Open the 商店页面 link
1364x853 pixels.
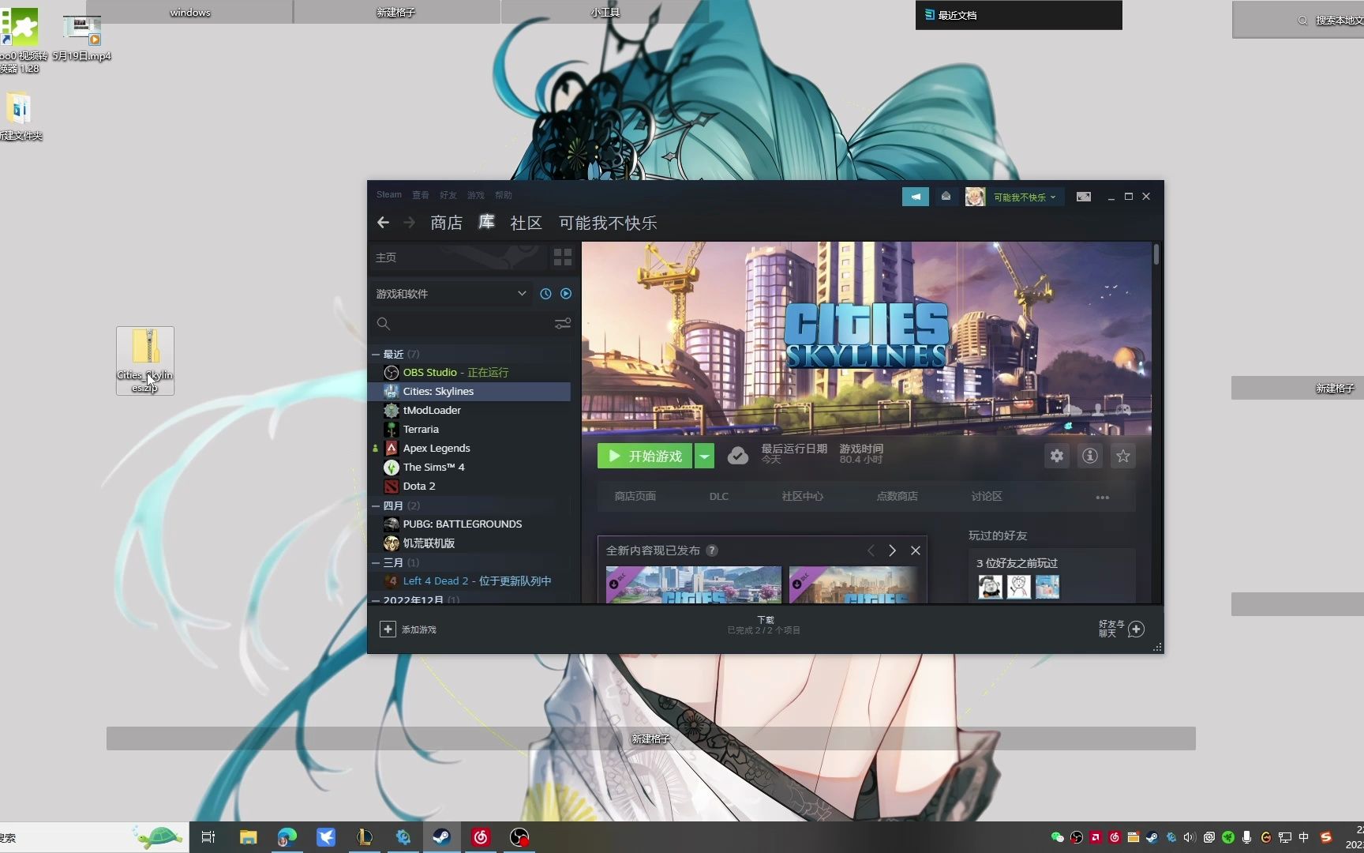(635, 496)
